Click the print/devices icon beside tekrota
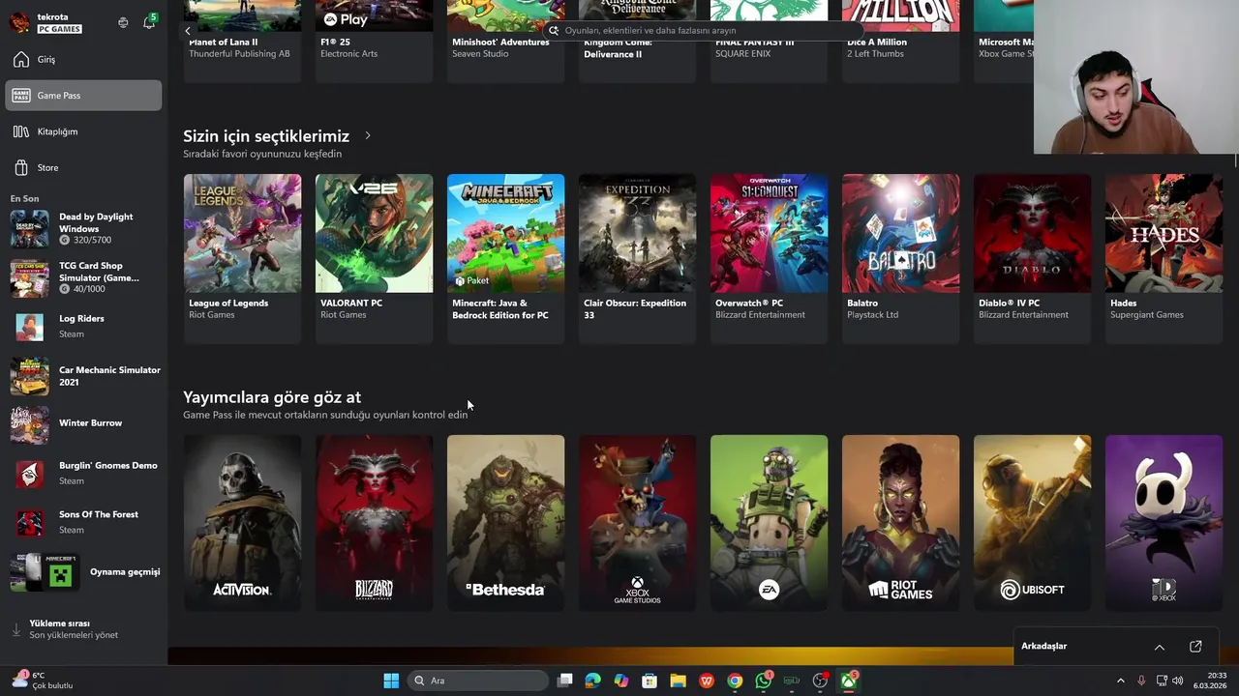Viewport: 1239px width, 696px height. click(123, 22)
